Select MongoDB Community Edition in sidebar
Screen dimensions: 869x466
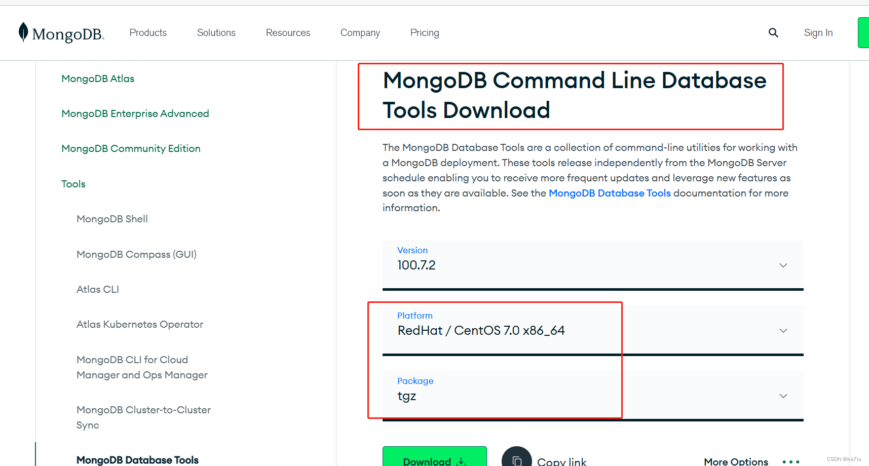coord(131,148)
